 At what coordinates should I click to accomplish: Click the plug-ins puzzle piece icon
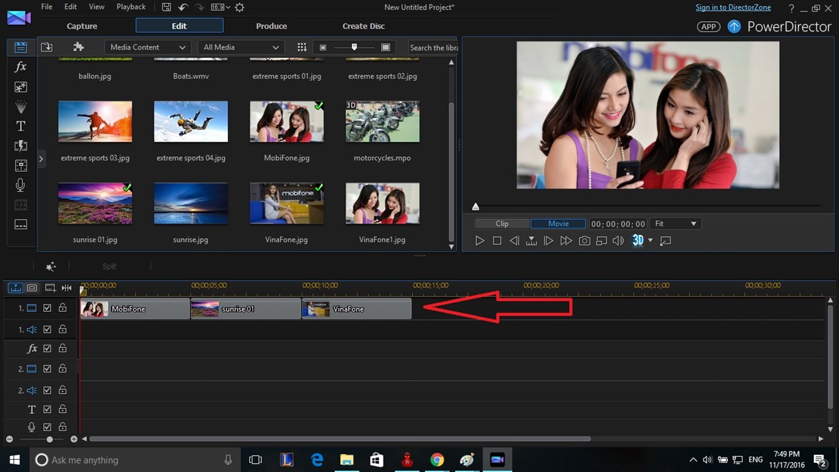tap(78, 47)
